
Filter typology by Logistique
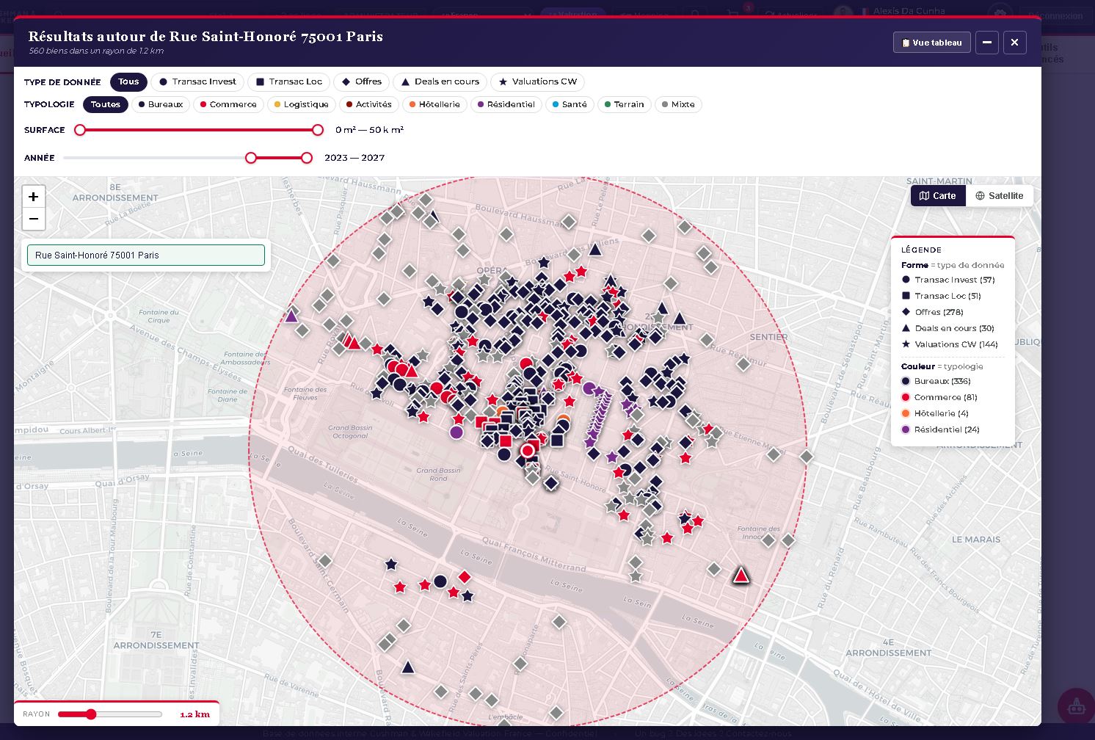point(302,104)
